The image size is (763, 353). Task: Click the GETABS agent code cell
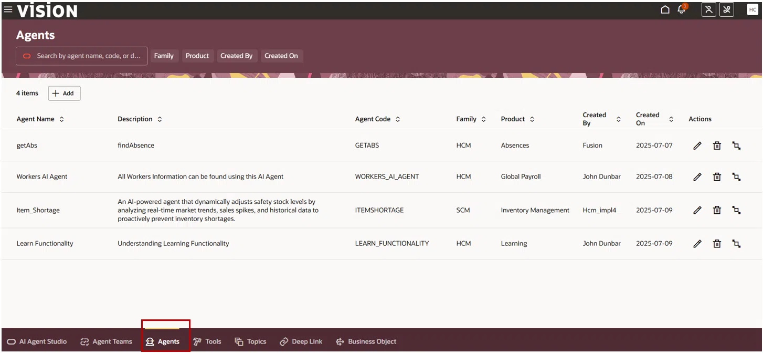click(367, 146)
